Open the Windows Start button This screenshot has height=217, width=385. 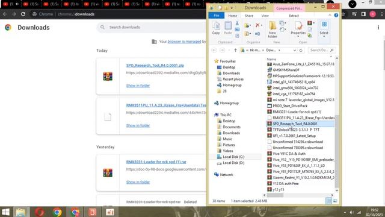click(5, 212)
